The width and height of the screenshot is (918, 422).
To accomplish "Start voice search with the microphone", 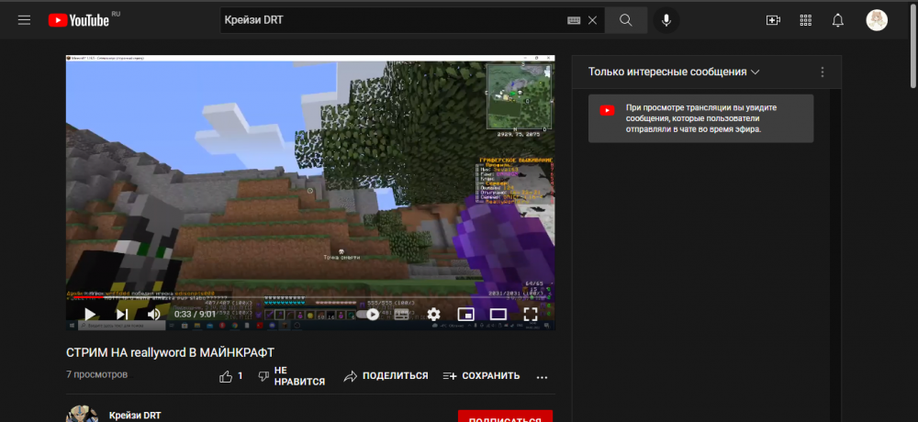I will [666, 20].
